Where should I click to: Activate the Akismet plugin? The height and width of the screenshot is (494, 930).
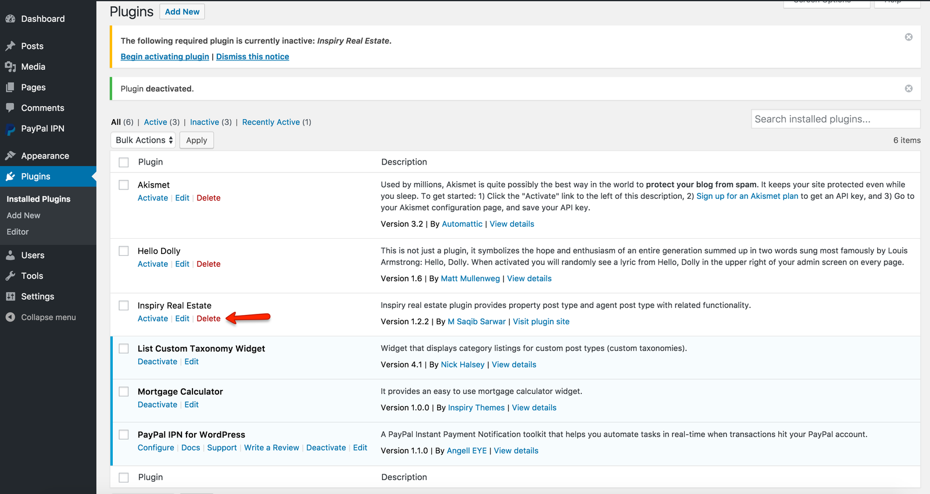(153, 198)
